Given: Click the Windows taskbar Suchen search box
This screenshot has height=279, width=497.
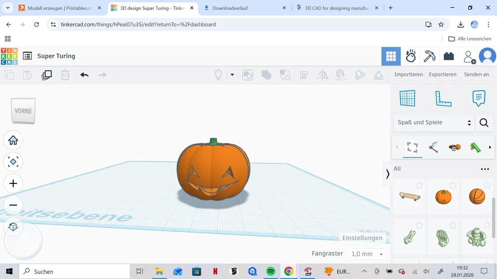Looking at the screenshot, I should coord(75,271).
